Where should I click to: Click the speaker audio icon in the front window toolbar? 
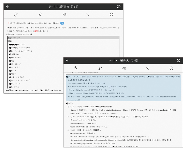tap(124, 68)
